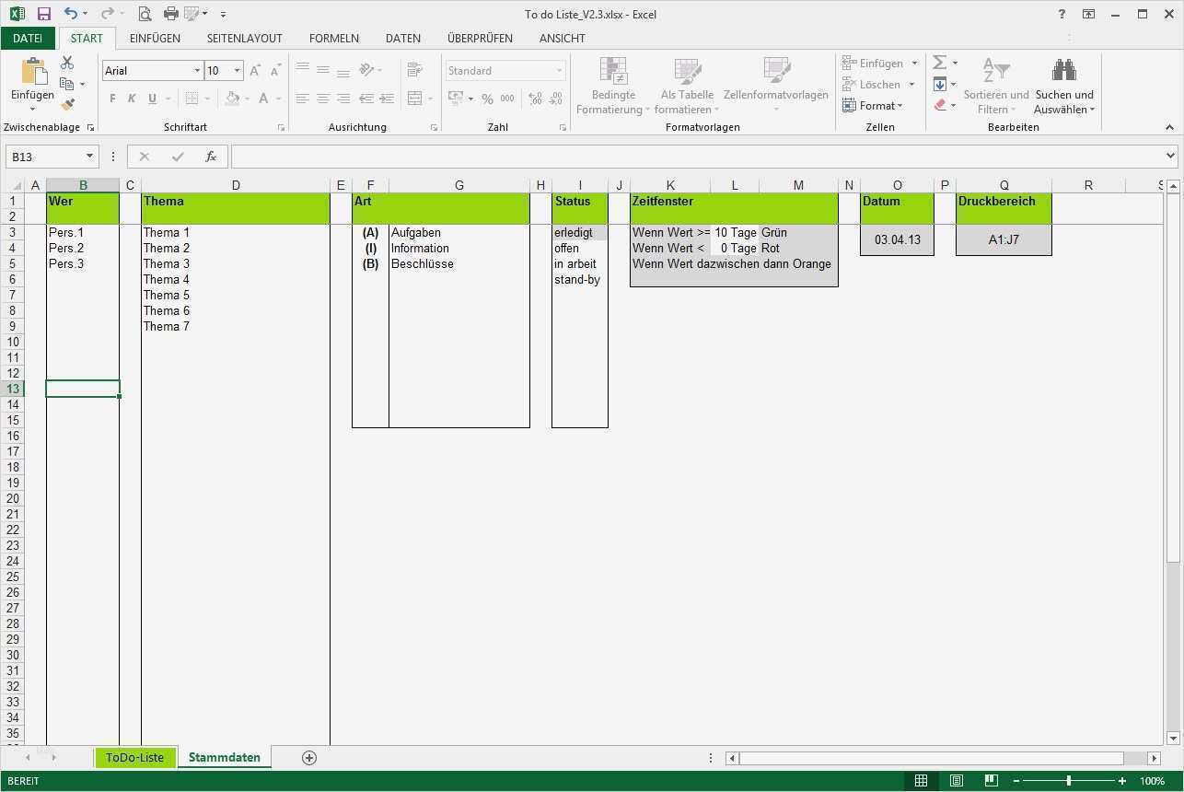Image resolution: width=1184 pixels, height=792 pixels.
Task: Open the font size dropdown
Action: point(237,70)
